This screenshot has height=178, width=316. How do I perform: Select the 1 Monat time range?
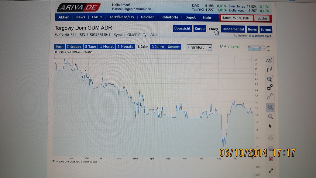point(107,47)
